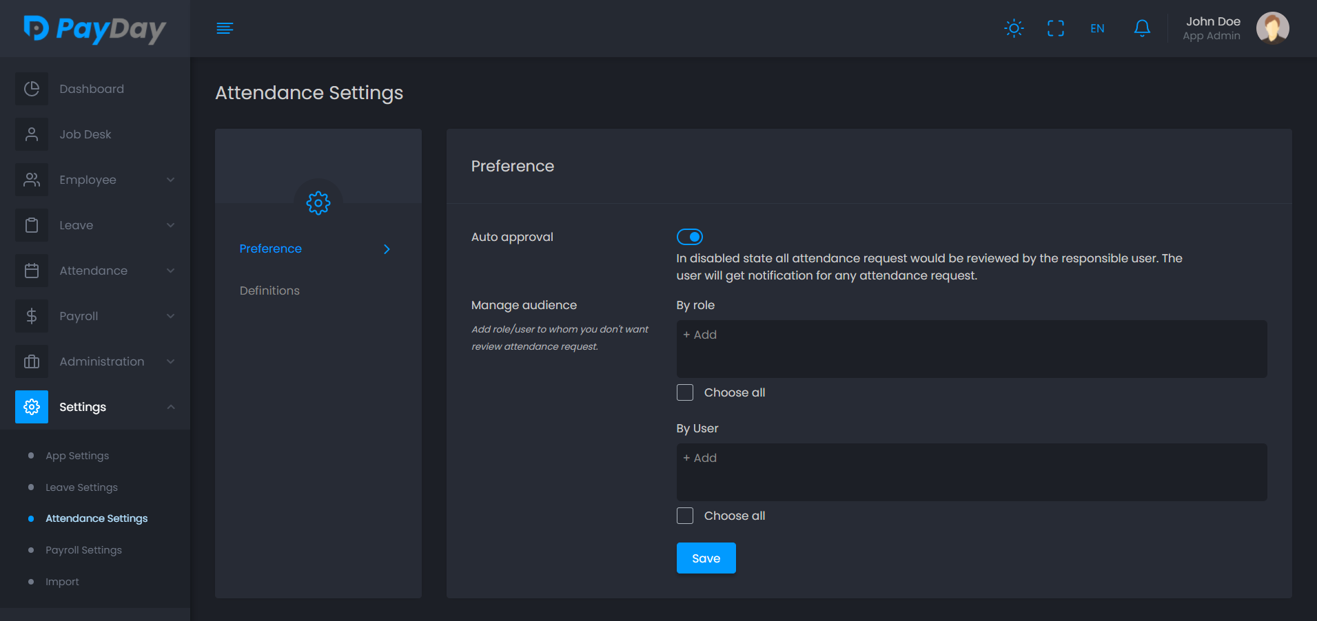Collapse the Settings menu section
This screenshot has height=621, width=1317.
point(170,407)
